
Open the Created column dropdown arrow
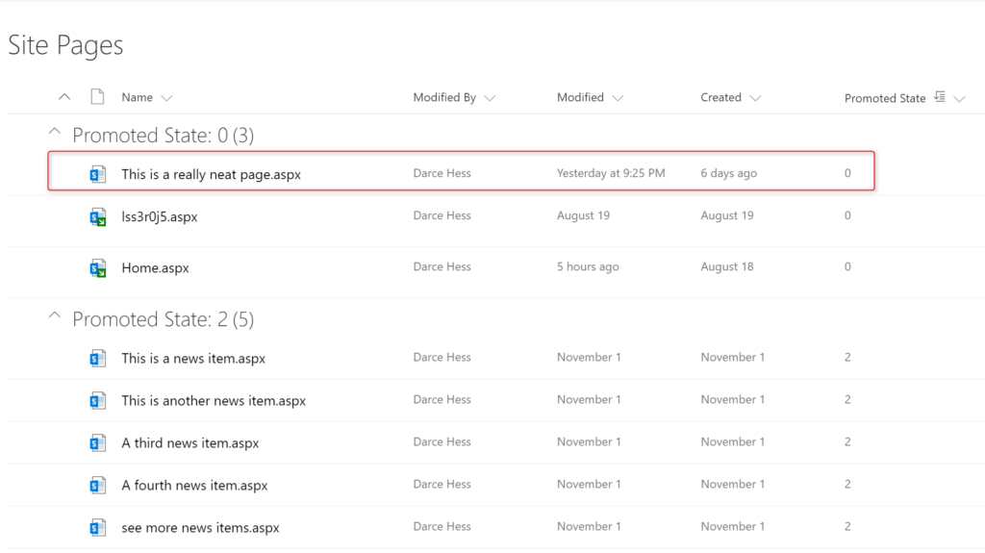point(755,98)
